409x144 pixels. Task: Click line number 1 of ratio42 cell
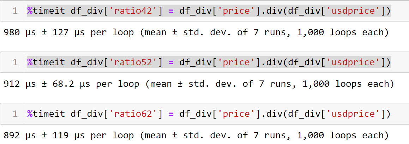tap(15, 11)
